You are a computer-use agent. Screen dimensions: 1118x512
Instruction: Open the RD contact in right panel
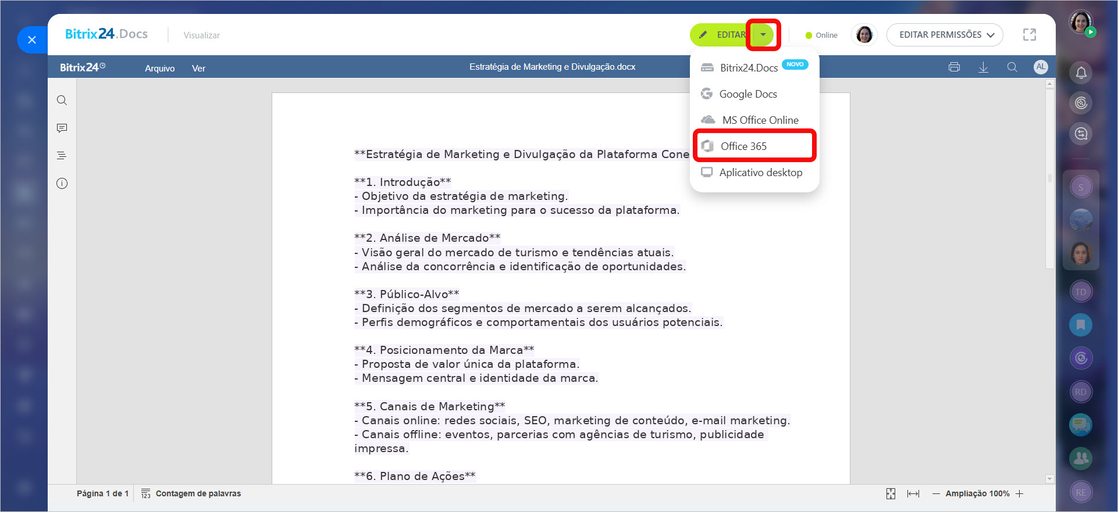pos(1081,392)
